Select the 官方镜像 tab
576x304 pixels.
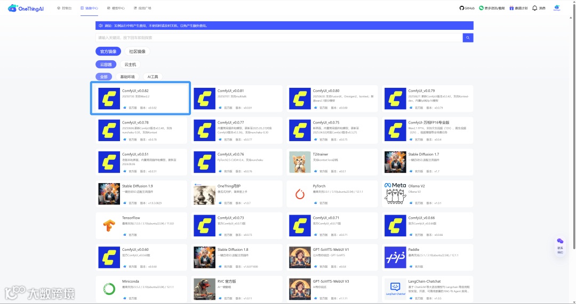point(108,51)
